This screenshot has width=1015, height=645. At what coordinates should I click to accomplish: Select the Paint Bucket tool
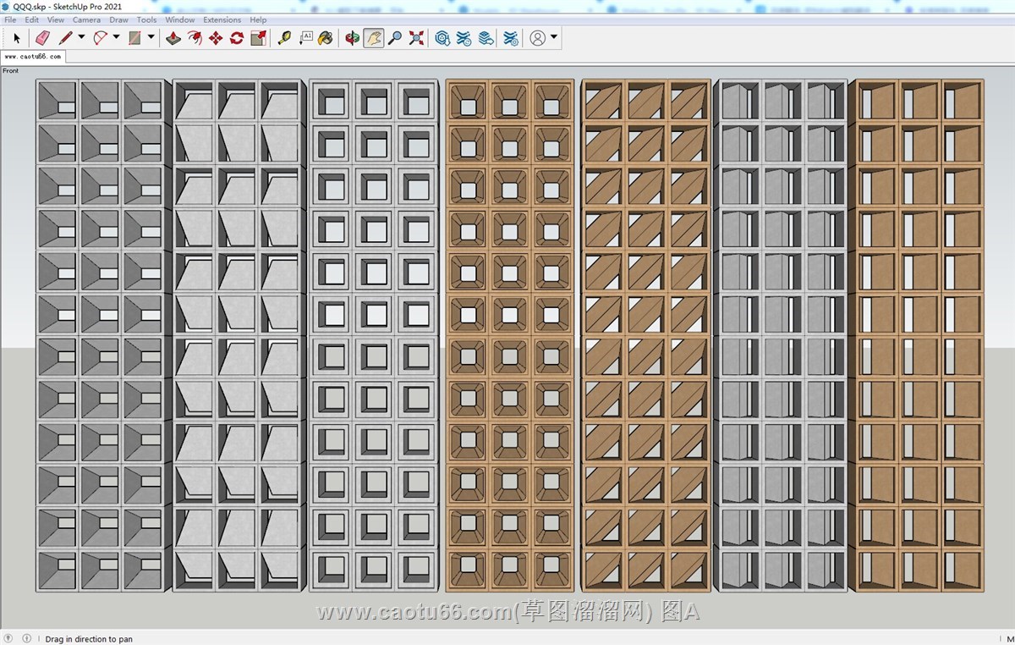326,38
